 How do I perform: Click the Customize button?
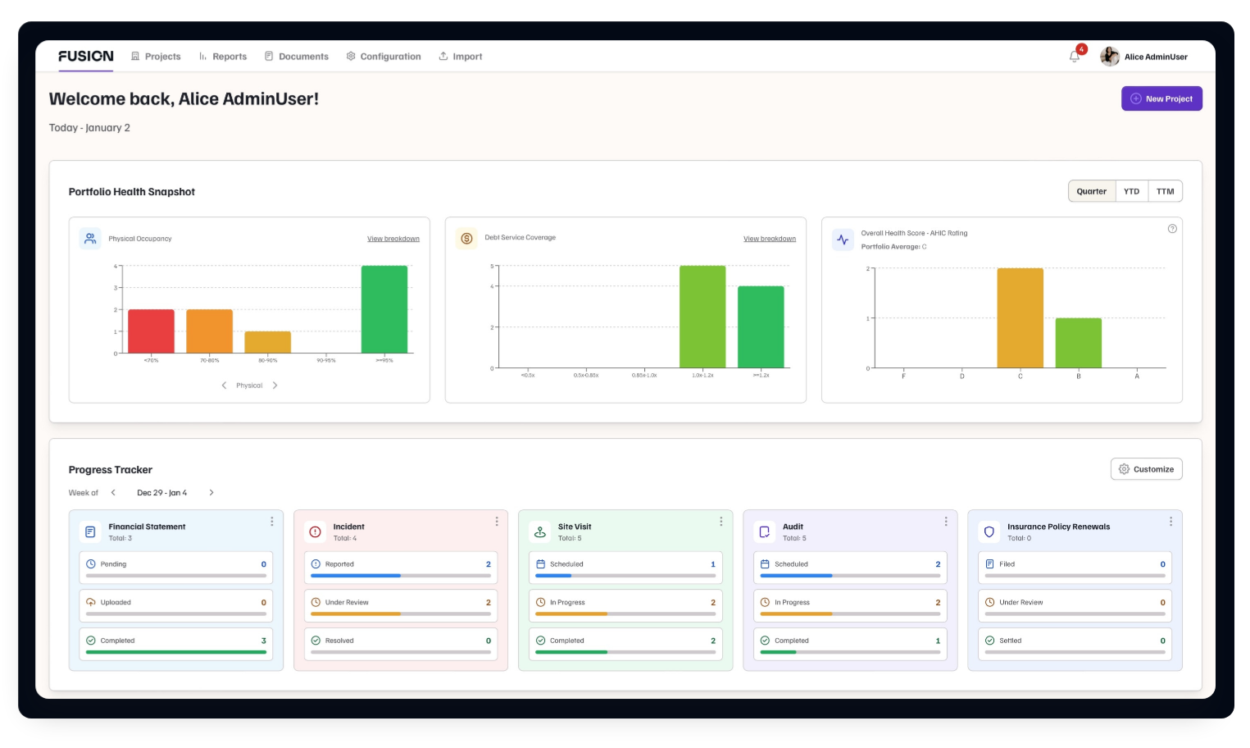1146,469
